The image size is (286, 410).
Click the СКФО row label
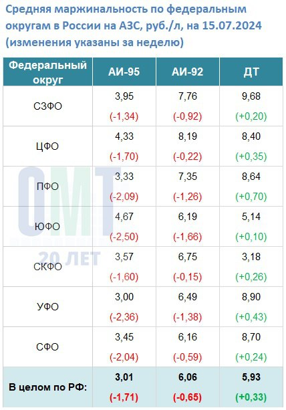coord(48,267)
